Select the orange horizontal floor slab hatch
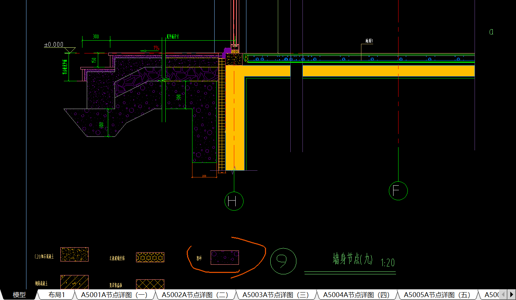This screenshot has width=516, height=300. (x=389, y=71)
